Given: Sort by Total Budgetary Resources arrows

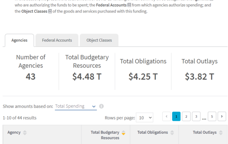Looking at the screenshot, I should coord(123,133).
